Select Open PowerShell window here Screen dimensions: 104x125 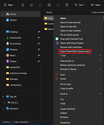[x=75, y=51]
